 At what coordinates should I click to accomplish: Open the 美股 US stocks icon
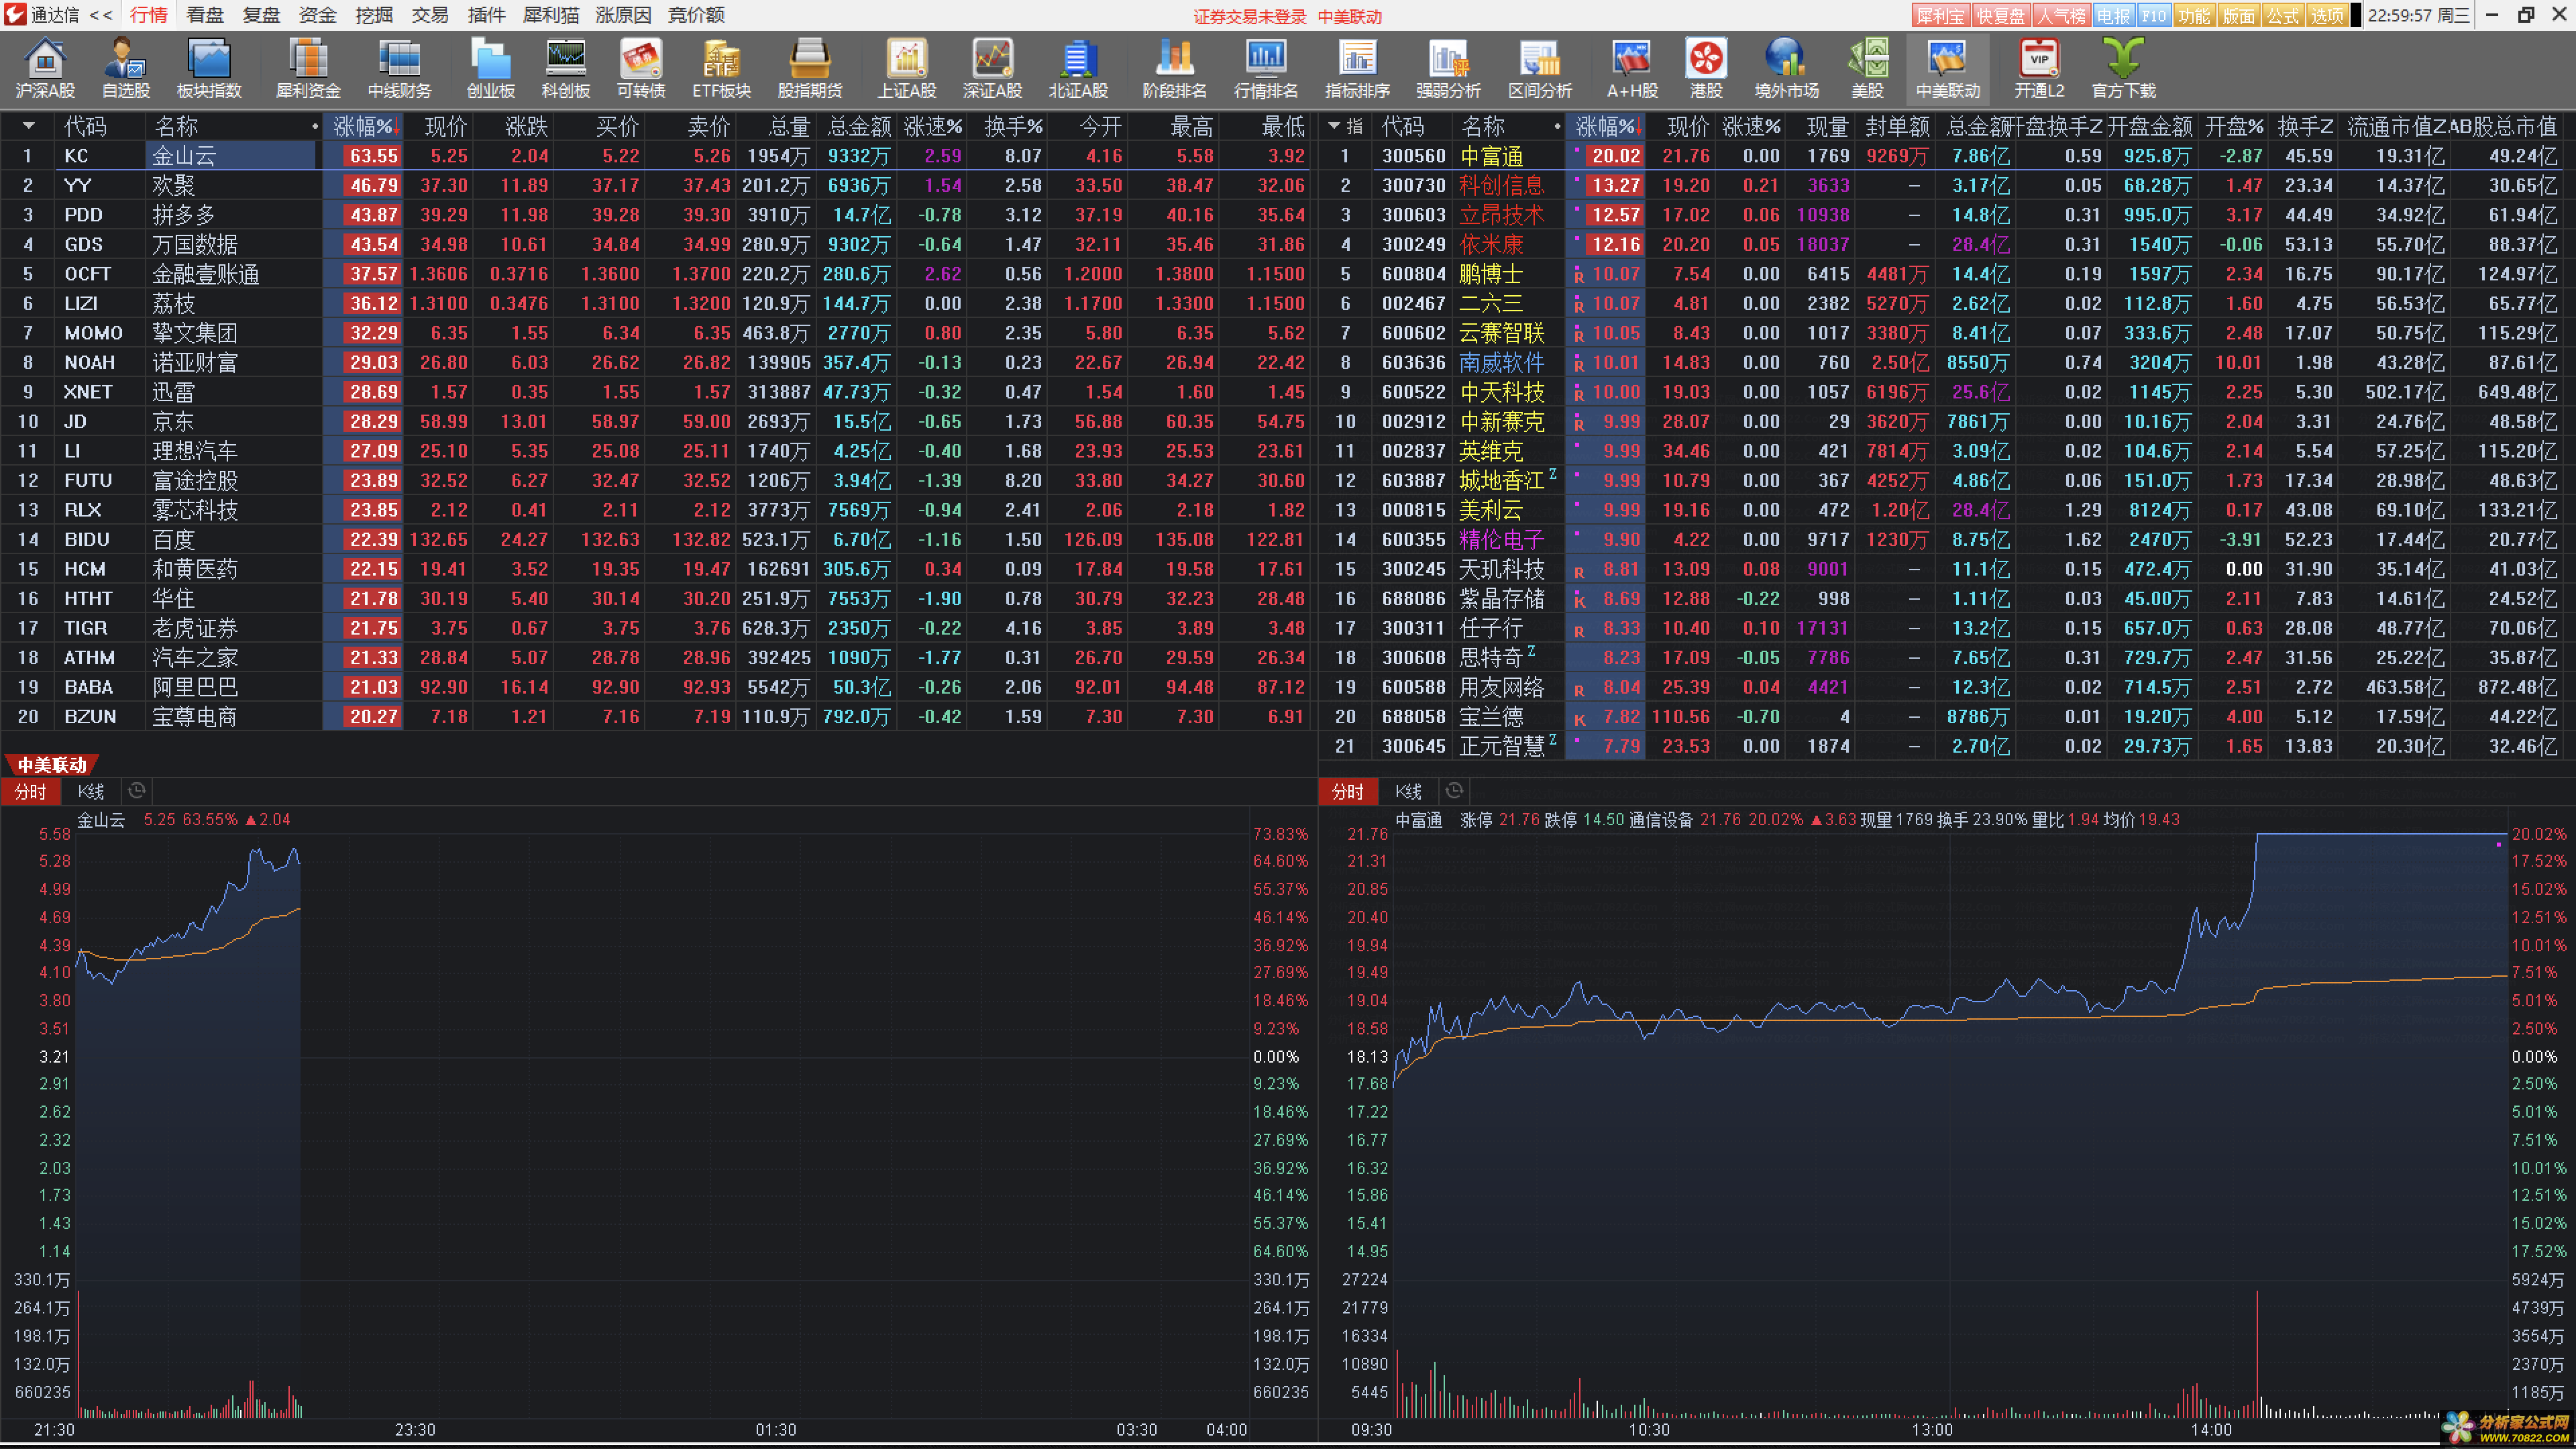[1867, 69]
